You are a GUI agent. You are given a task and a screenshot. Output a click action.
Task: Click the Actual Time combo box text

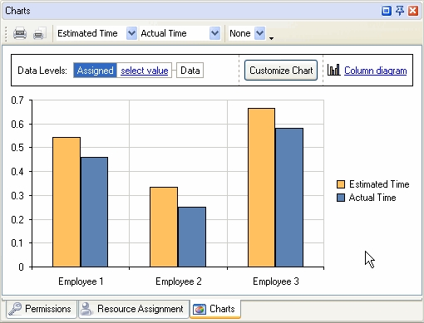click(164, 33)
